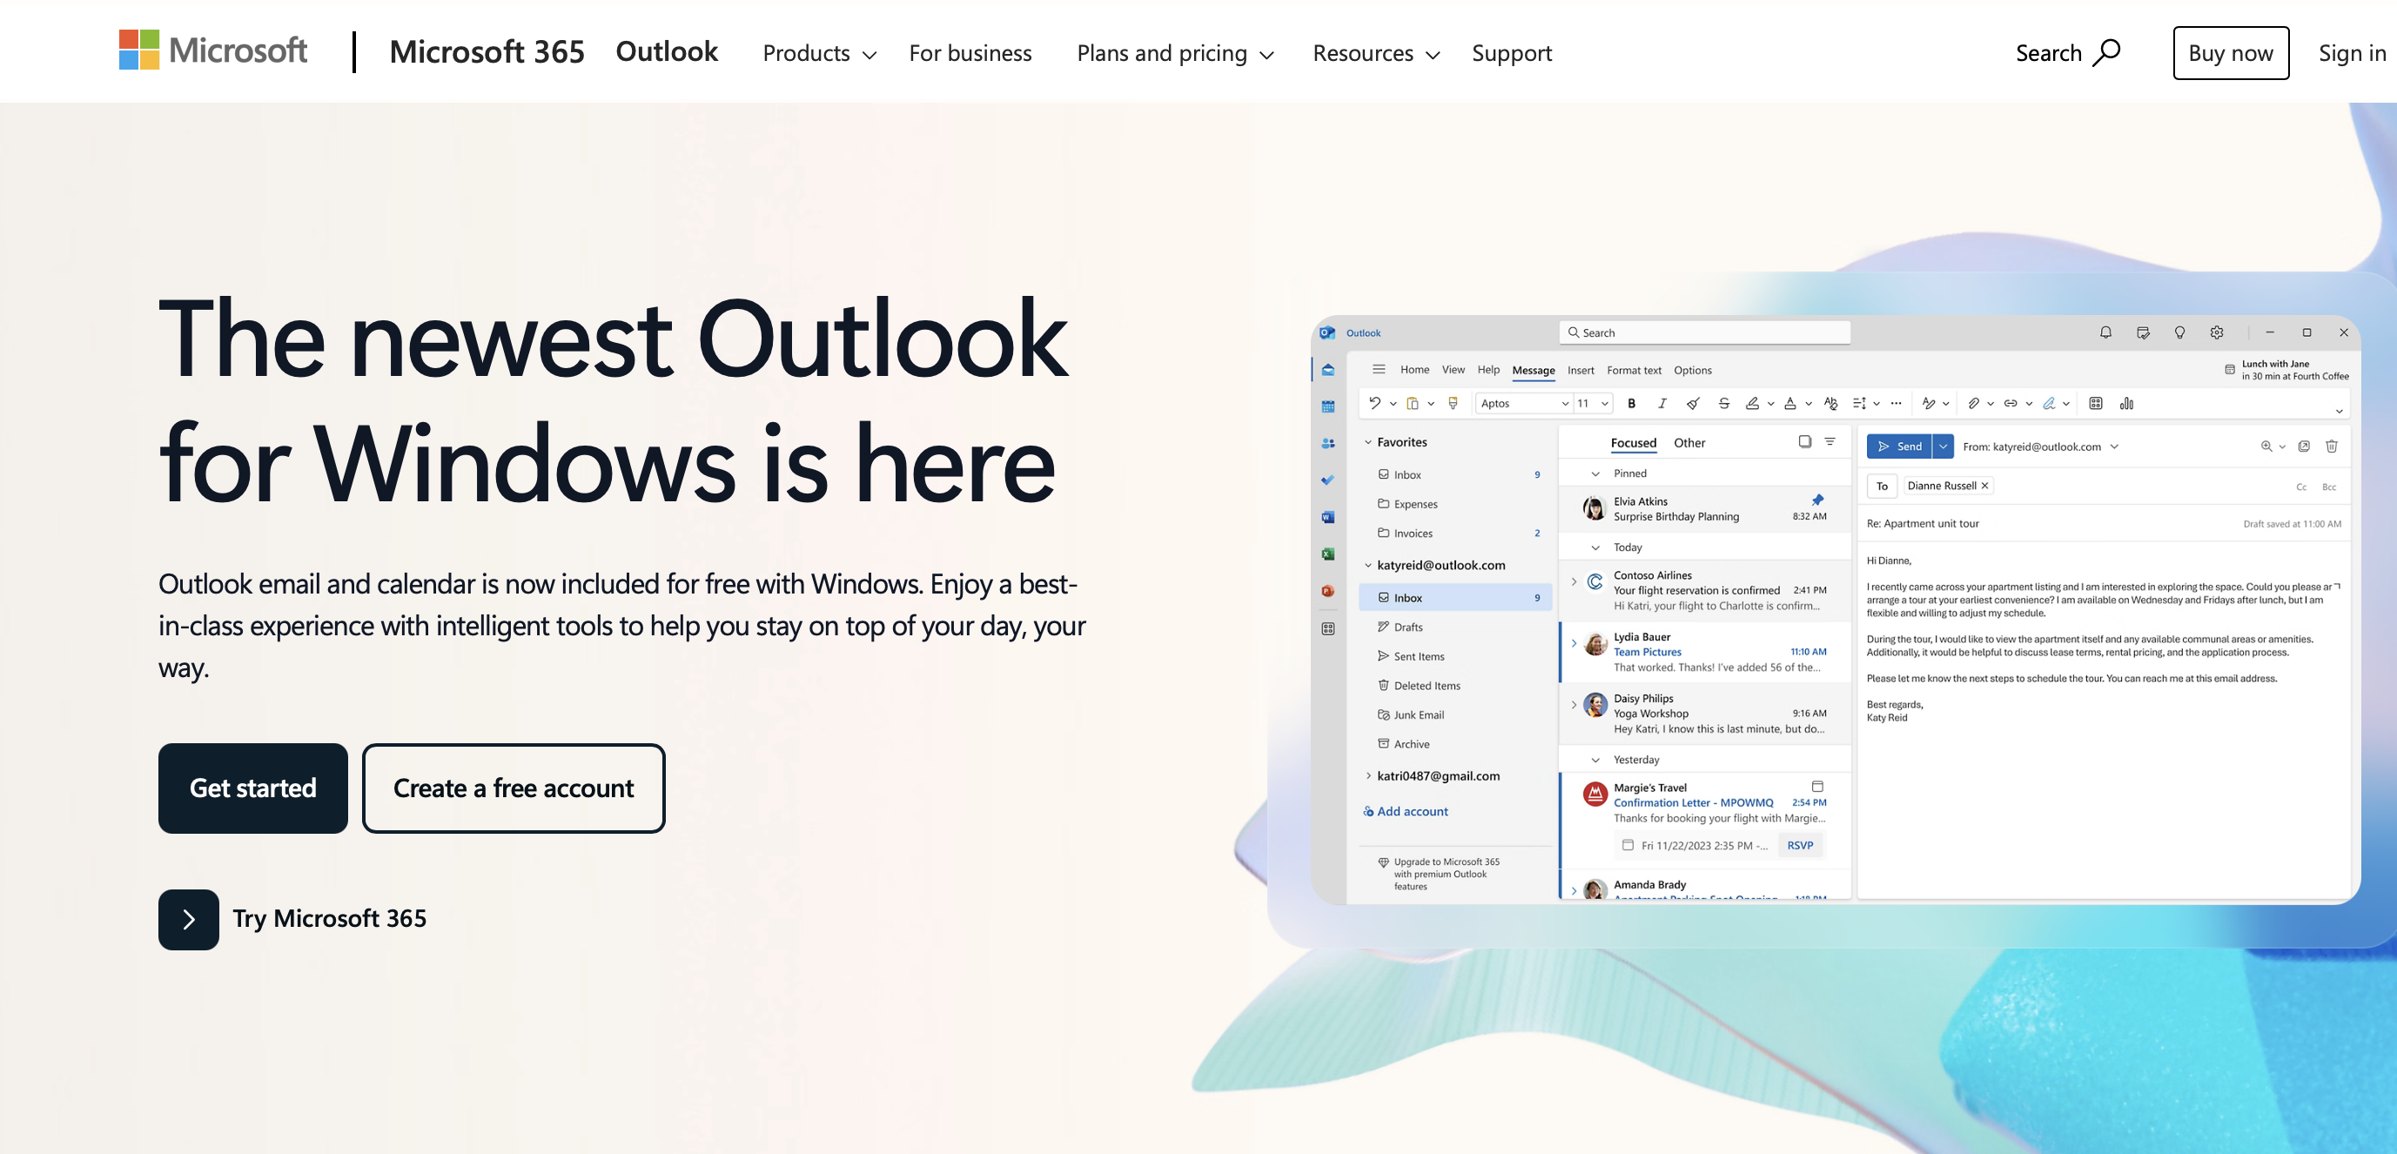Click the Strikethrough icon in ribbon
Viewport: 2397px width, 1154px height.
1723,403
